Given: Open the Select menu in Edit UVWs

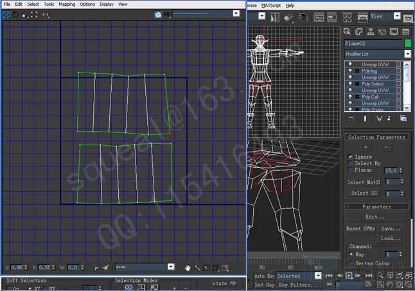Looking at the screenshot, I should [x=33, y=4].
